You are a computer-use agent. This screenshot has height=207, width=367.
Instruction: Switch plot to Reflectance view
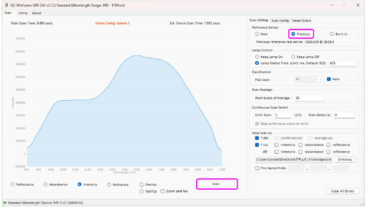pos(12,184)
